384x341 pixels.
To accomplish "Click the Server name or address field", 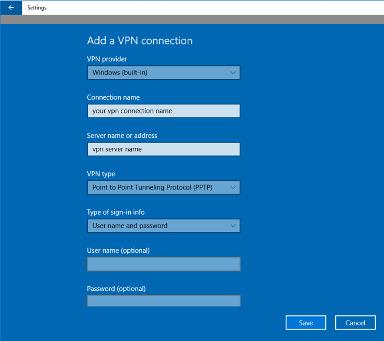I will pyautogui.click(x=164, y=149).
